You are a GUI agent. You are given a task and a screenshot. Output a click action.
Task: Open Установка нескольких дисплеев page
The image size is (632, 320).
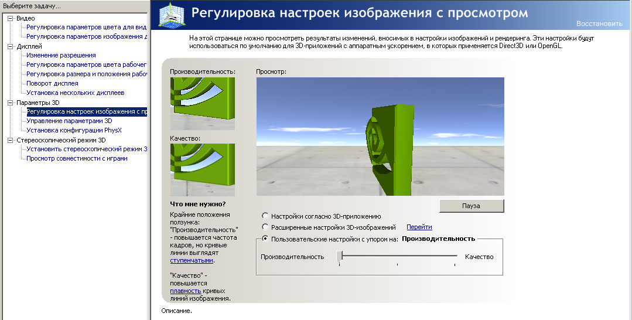coord(76,93)
